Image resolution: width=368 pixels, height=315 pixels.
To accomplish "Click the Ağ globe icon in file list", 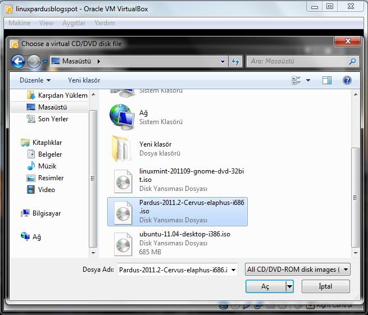I will 122,117.
